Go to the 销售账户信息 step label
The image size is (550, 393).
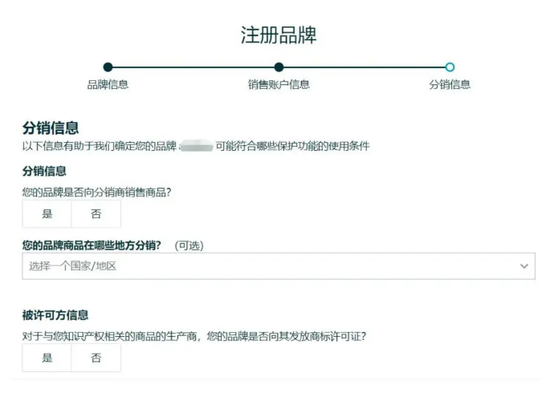279,84
